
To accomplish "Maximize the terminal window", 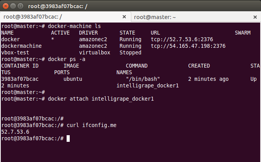I will 21,6.
